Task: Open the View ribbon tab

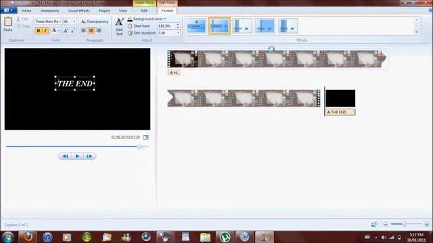Action: (123, 11)
